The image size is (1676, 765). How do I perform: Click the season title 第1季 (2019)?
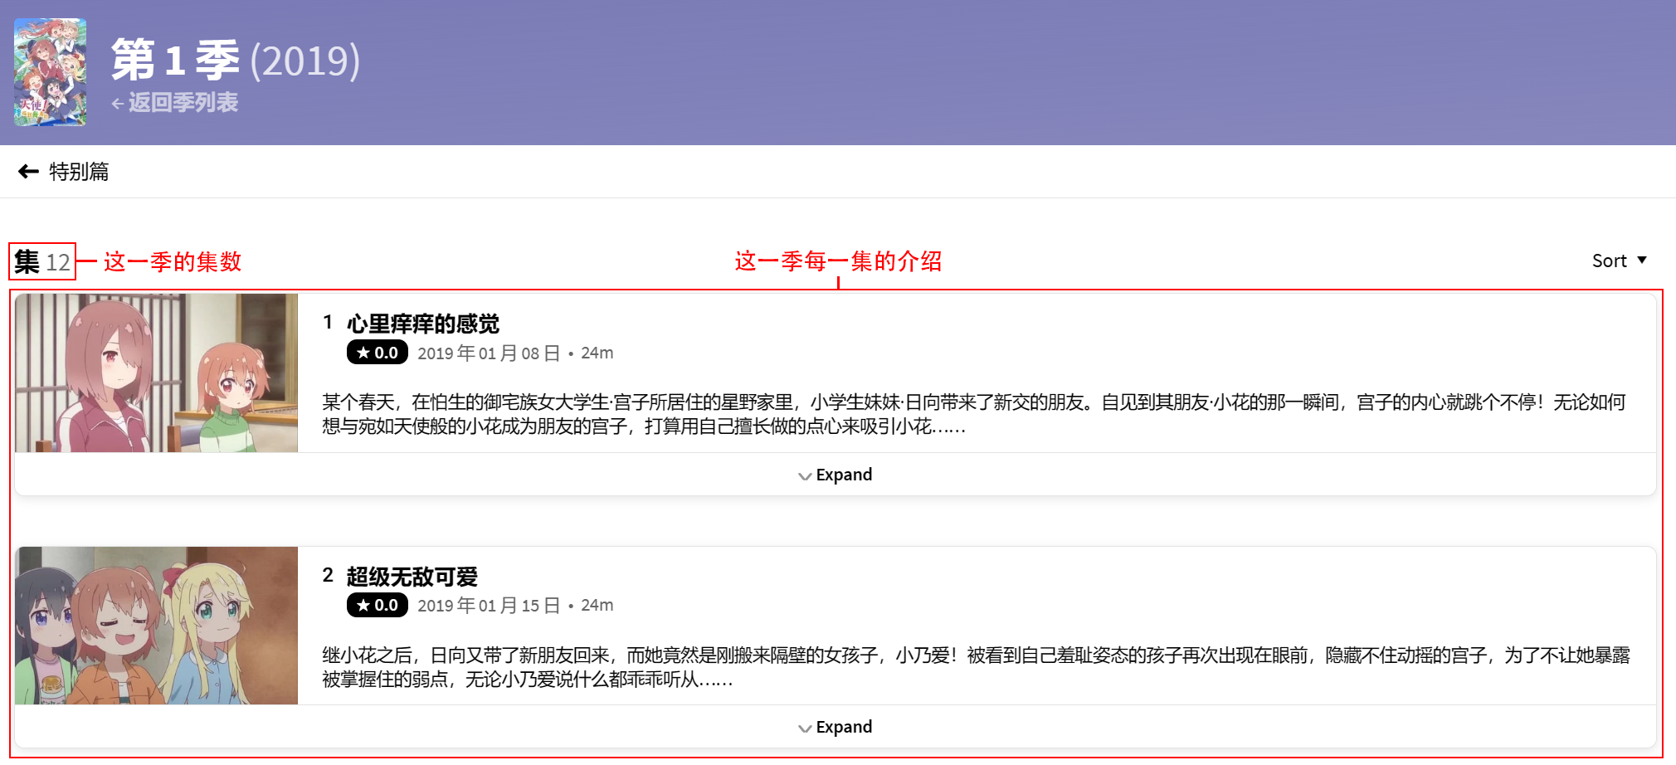click(235, 61)
